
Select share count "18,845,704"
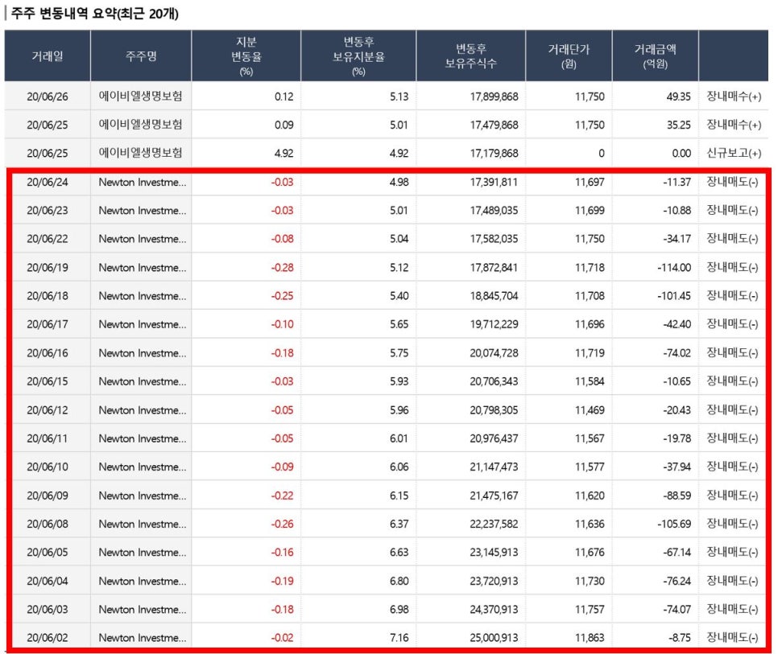click(495, 296)
